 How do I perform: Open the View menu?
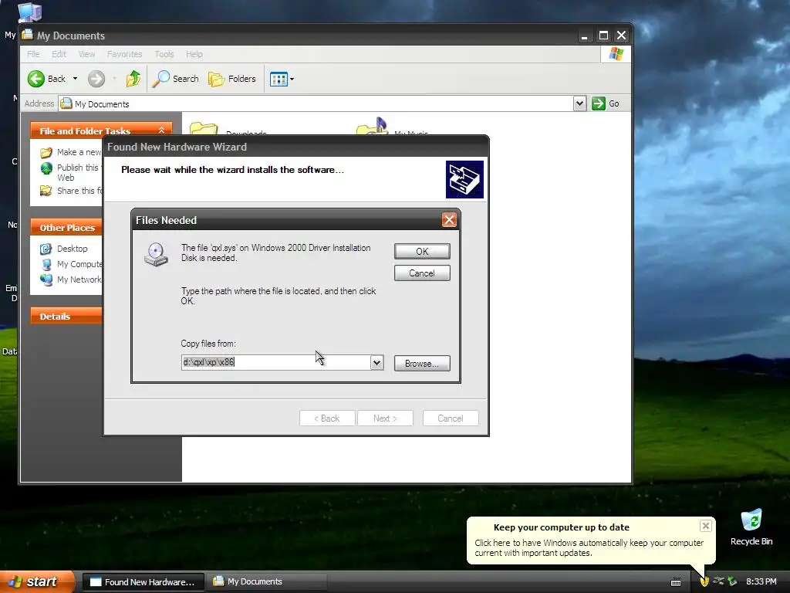86,54
